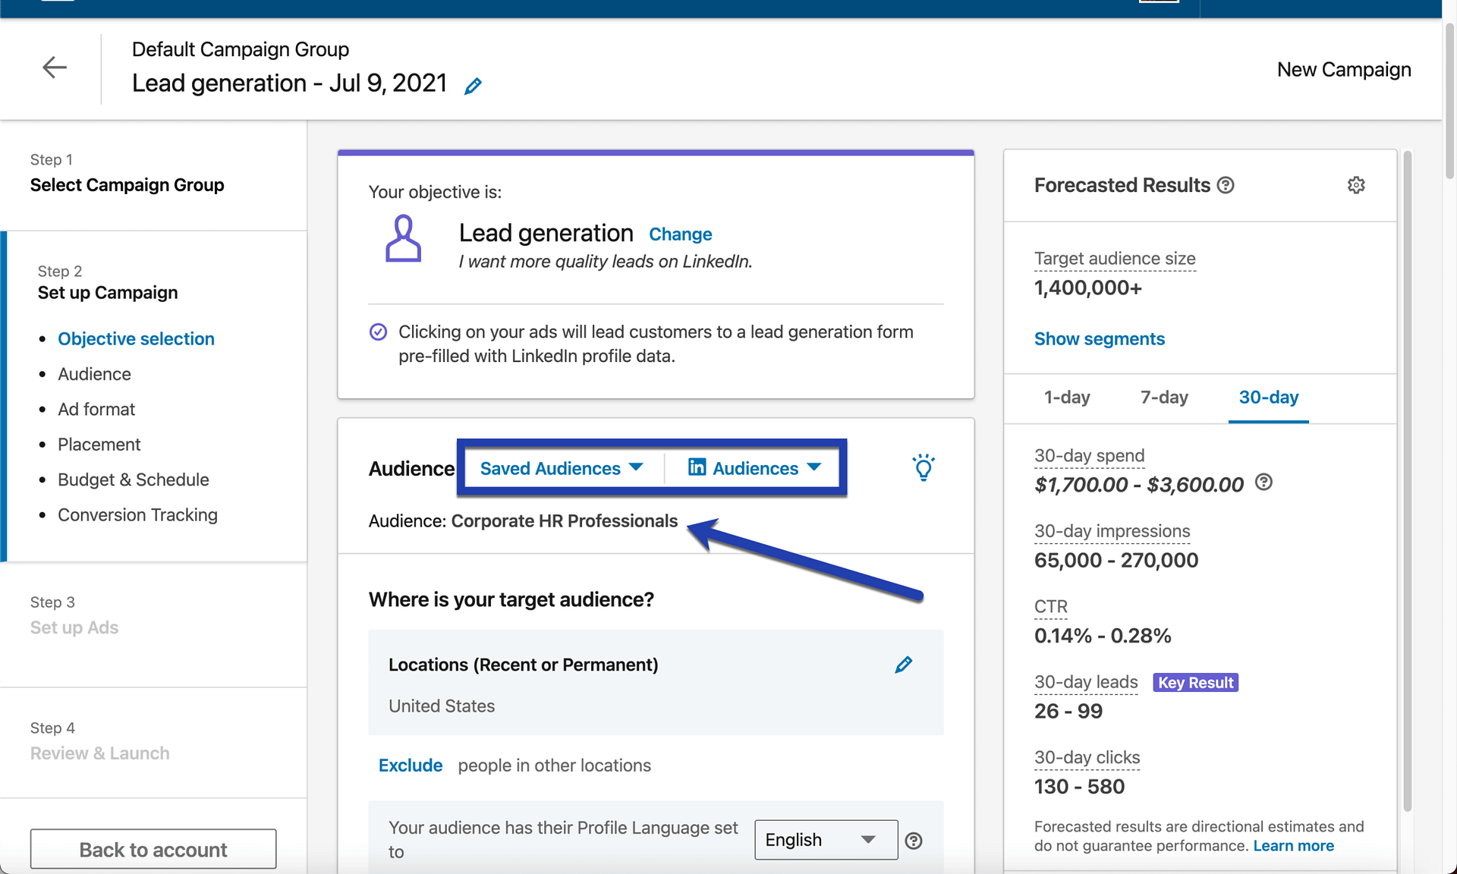Open the LinkedIn Audiences dropdown
The width and height of the screenshot is (1457, 874).
[754, 468]
